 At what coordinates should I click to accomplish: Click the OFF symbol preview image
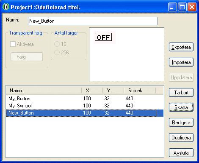[x=103, y=37]
